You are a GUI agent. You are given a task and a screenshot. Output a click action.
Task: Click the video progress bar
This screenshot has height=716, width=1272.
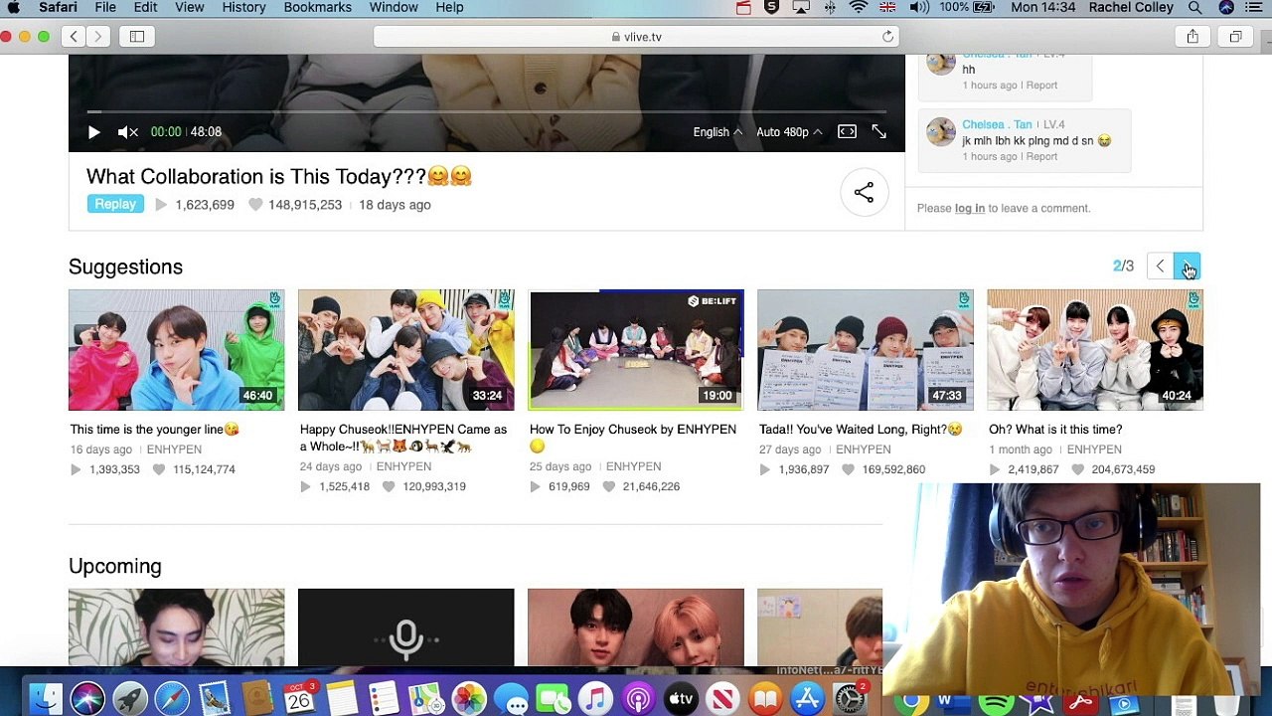point(487,112)
